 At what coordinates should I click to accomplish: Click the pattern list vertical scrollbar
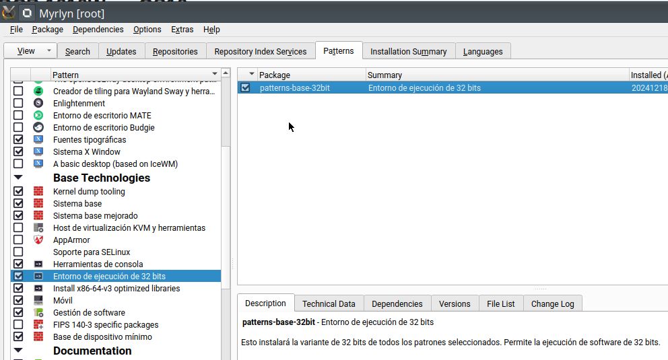[226, 202]
